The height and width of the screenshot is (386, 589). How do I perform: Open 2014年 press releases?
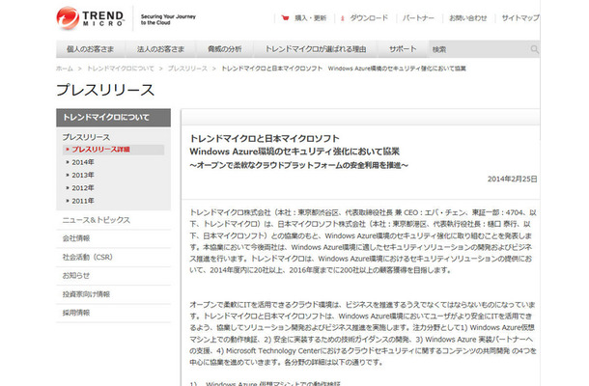(83, 162)
